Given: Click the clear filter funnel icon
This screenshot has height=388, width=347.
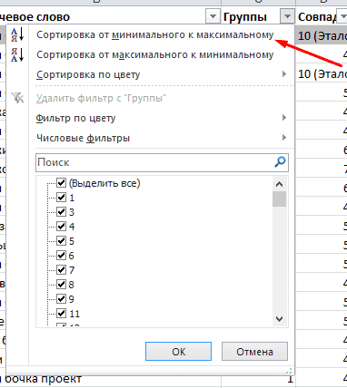Looking at the screenshot, I should pos(17,98).
